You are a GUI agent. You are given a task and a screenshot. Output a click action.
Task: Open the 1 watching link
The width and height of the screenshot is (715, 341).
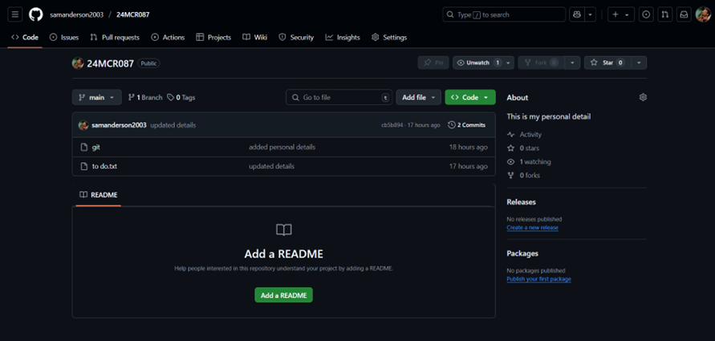click(x=529, y=162)
